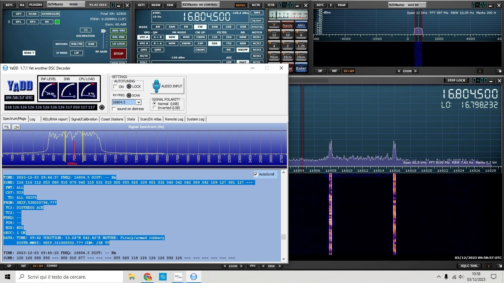Show hidden system tray icons

tap(438, 277)
